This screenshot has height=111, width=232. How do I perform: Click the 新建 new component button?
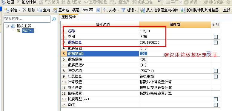(11, 10)
